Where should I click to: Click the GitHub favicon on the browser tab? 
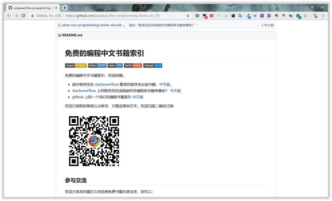click(x=11, y=8)
